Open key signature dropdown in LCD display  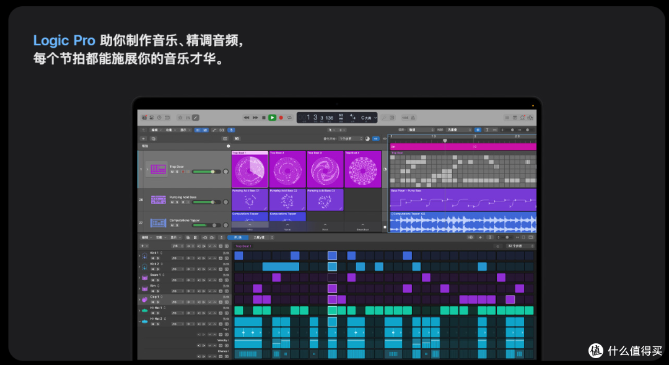369,118
